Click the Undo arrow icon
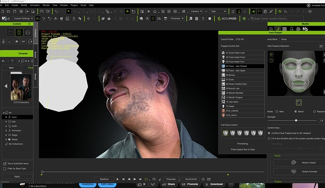The height and width of the screenshot is (188, 325). (x=57, y=11)
